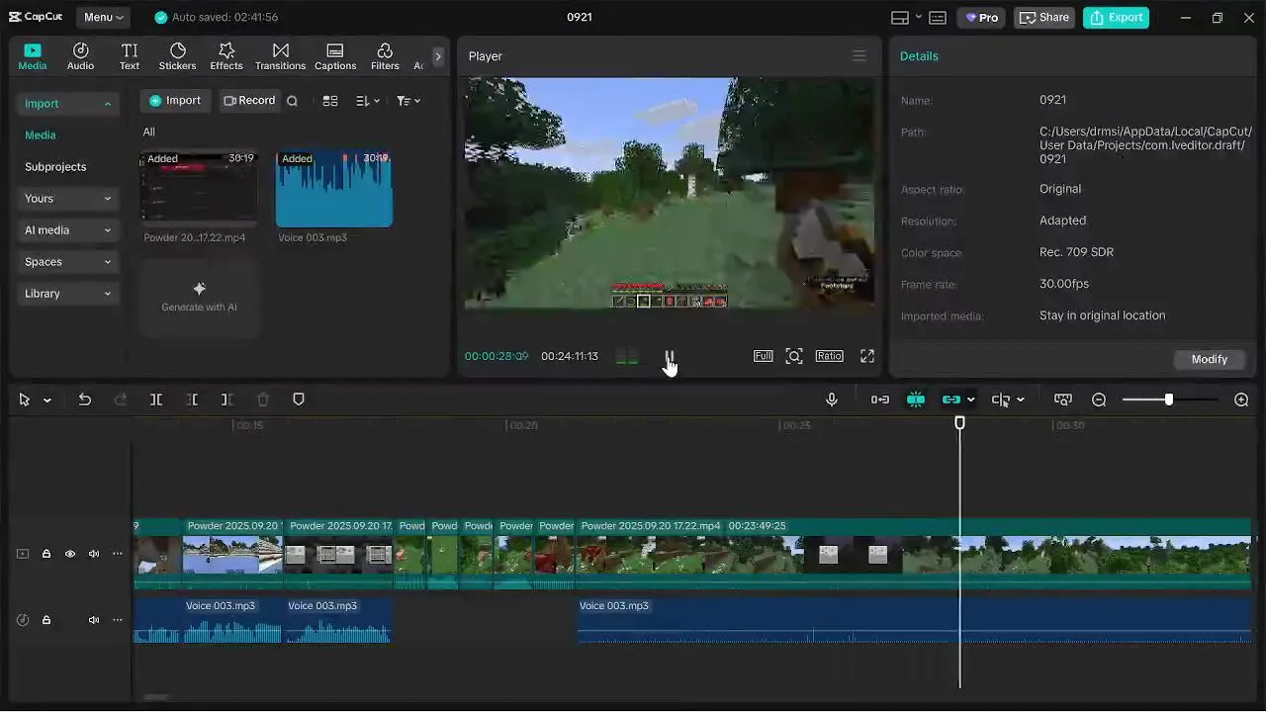The height and width of the screenshot is (712, 1266).
Task: Pause playback in the Player
Action: tap(670, 356)
